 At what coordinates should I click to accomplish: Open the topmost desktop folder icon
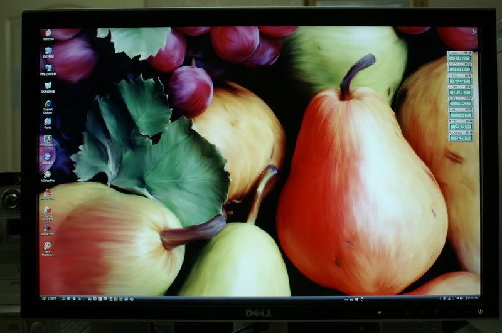pyautogui.click(x=47, y=32)
